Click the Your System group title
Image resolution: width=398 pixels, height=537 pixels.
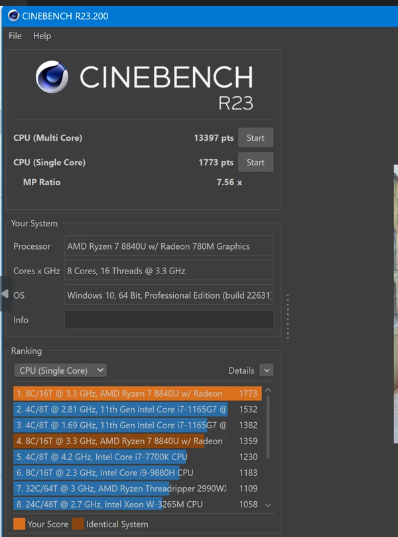34,223
